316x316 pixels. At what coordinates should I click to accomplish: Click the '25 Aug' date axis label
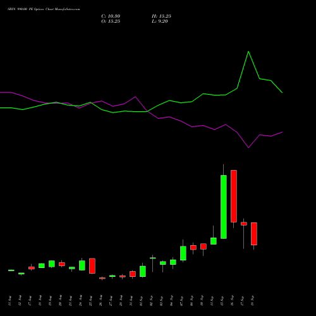click(90, 301)
